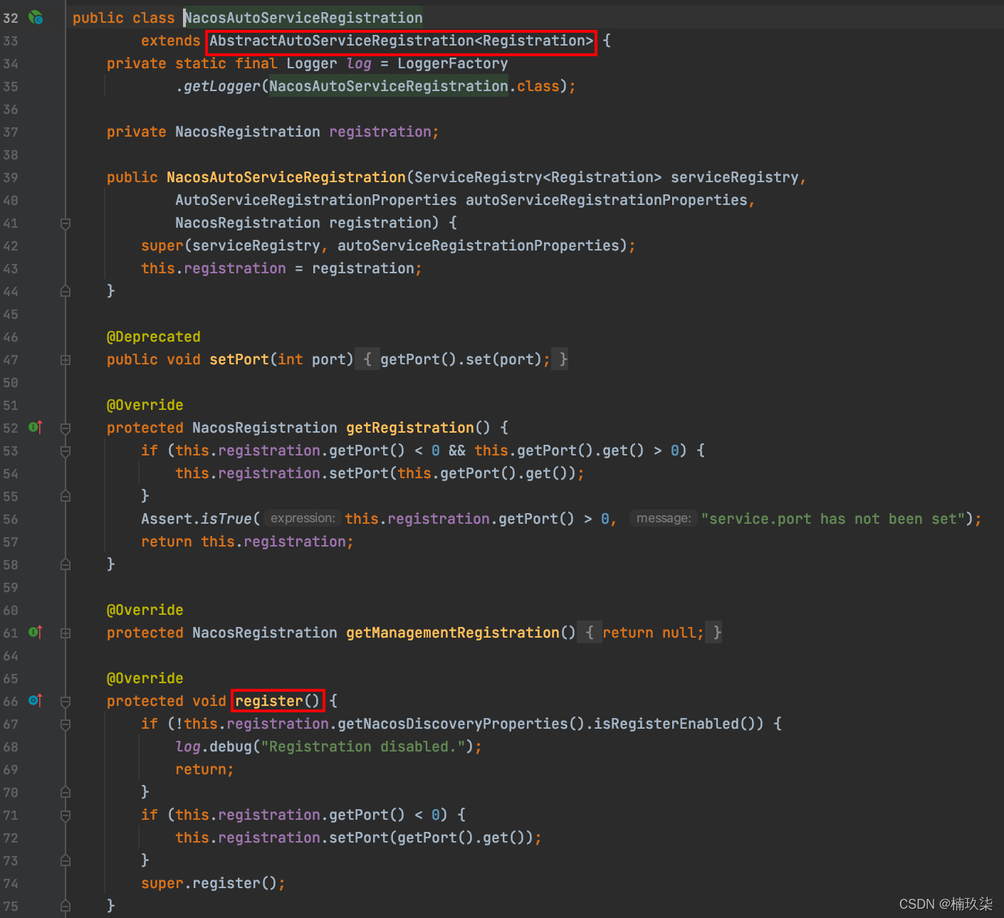Click line number 45 in the gutter
This screenshot has width=1004, height=918.
(11, 314)
